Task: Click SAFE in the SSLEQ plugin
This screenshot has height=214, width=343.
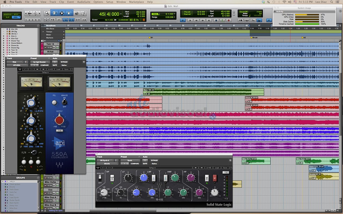Action: point(145,164)
